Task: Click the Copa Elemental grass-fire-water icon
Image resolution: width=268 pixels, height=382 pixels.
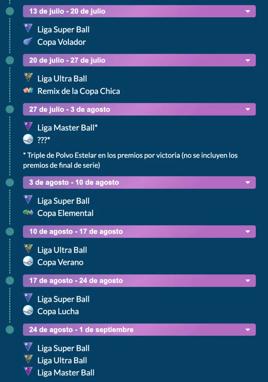Action: pyautogui.click(x=28, y=213)
